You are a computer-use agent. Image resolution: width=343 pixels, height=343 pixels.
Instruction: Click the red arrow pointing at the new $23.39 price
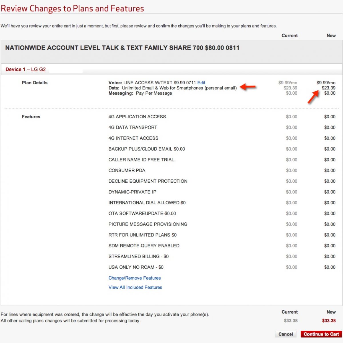[x=313, y=97]
